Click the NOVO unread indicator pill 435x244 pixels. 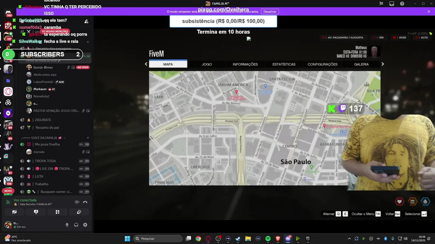pyautogui.click(x=8, y=191)
